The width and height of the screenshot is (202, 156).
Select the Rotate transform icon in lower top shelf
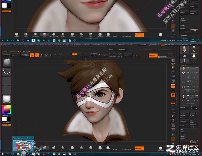(51, 55)
